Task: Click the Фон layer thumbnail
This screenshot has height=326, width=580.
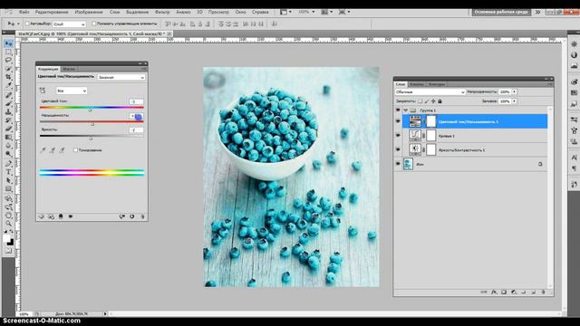Action: click(x=408, y=164)
